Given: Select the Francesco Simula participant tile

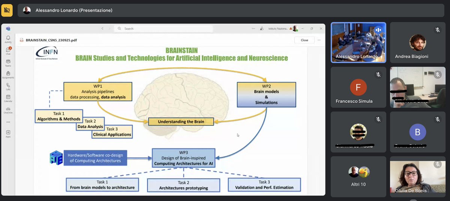Looking at the screenshot, I should (x=358, y=87).
